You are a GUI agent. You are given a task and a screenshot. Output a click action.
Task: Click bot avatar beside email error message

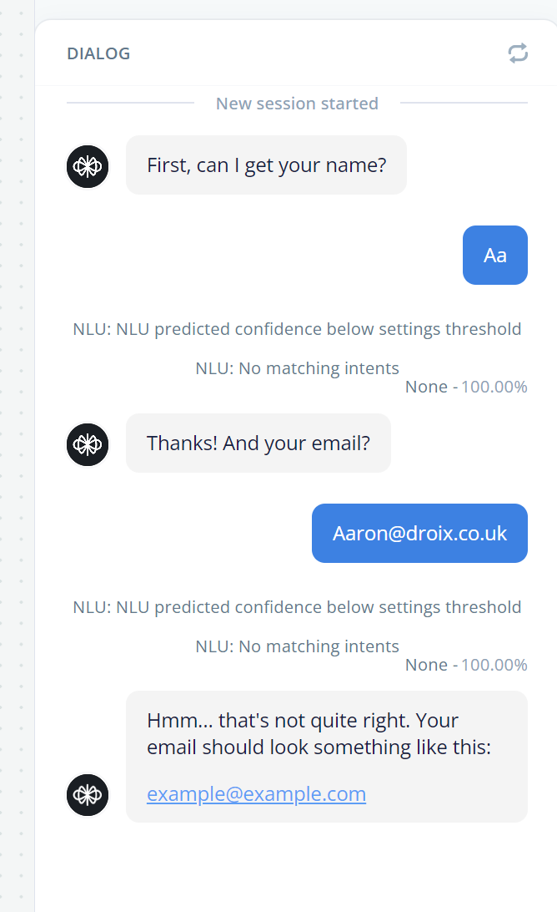(88, 794)
